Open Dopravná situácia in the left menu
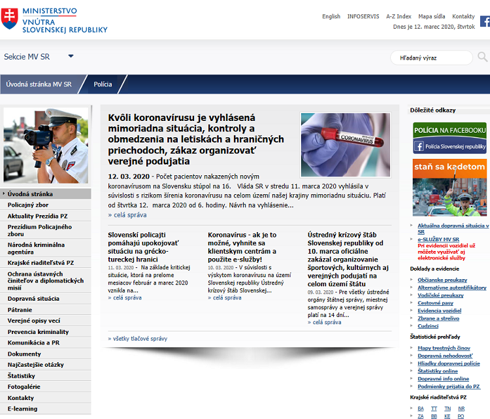Screen dimensions: 490x419 coord(33,298)
